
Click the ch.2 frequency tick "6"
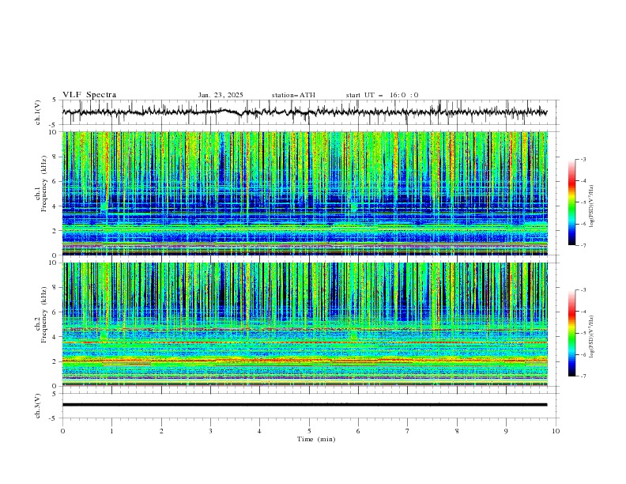point(55,312)
